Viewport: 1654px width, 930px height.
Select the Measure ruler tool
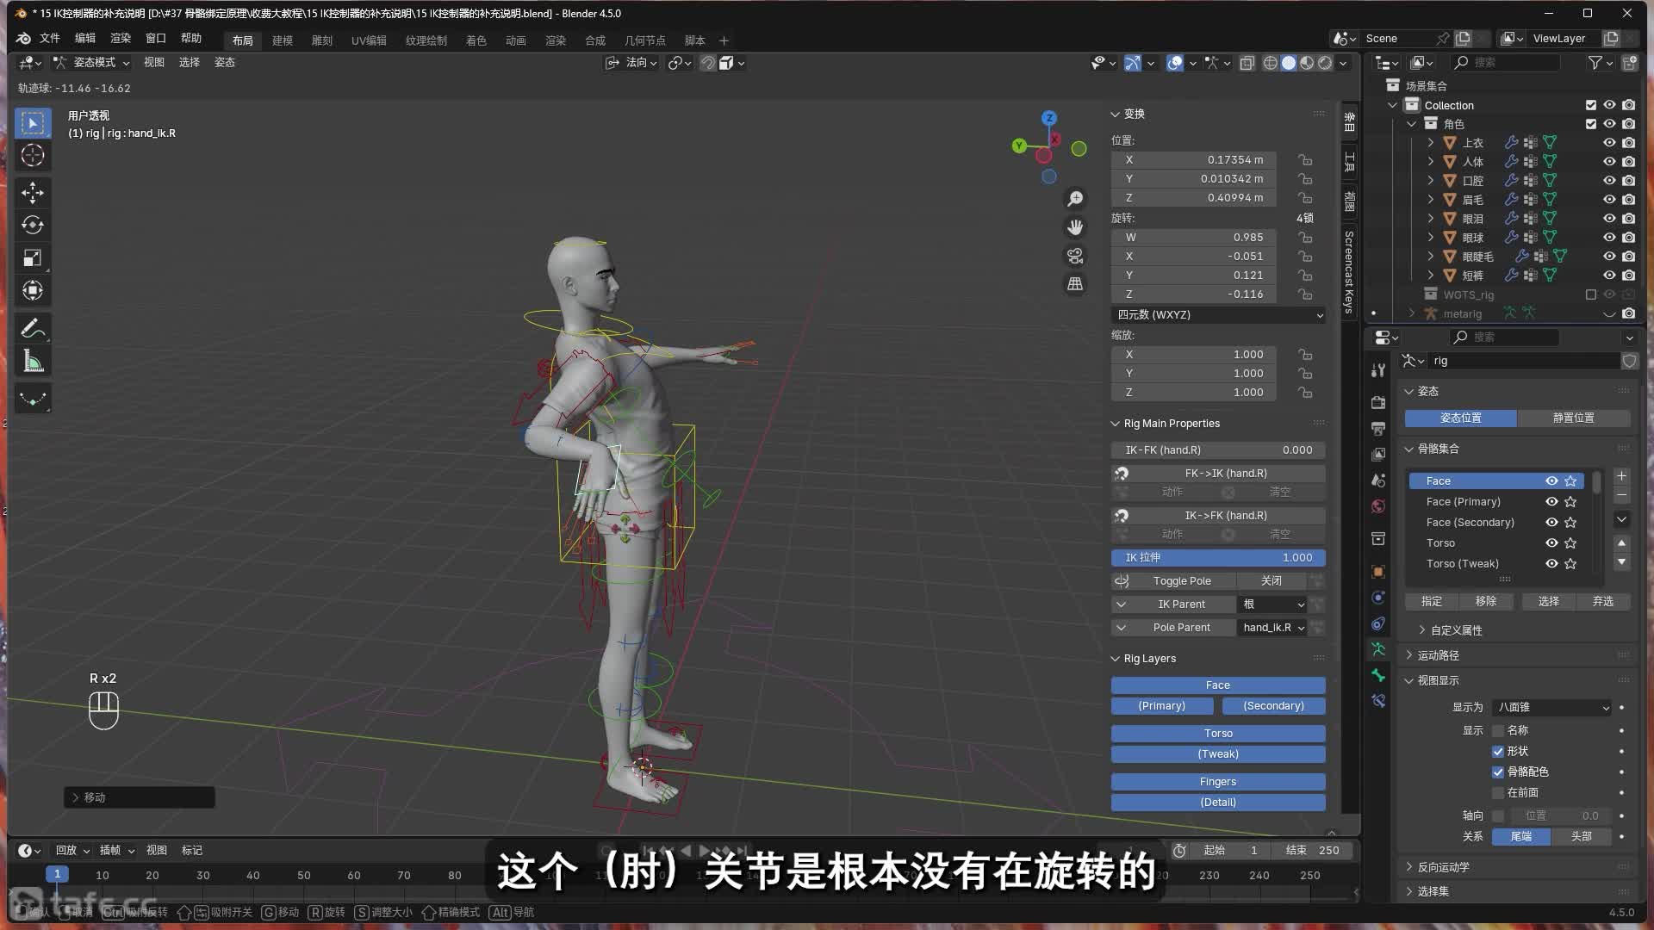[33, 362]
